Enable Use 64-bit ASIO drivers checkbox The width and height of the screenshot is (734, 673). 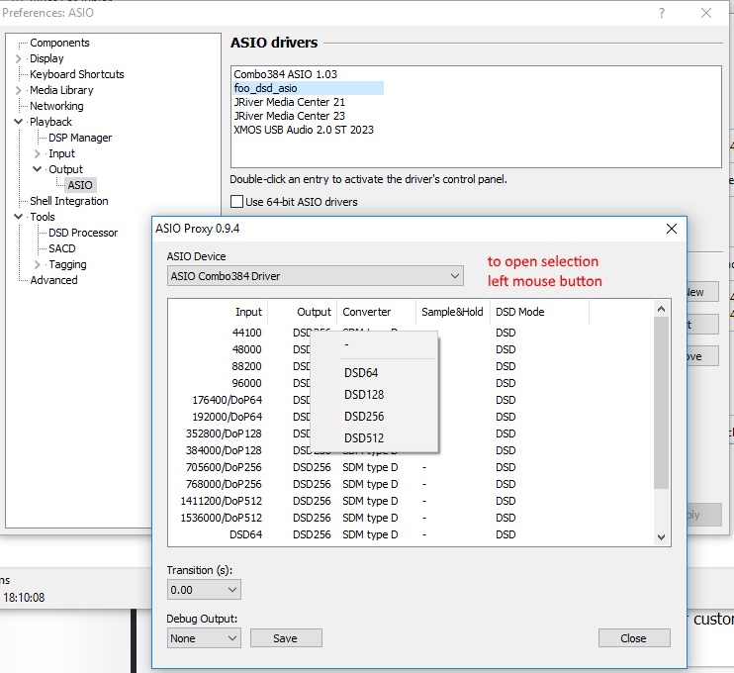point(236,202)
